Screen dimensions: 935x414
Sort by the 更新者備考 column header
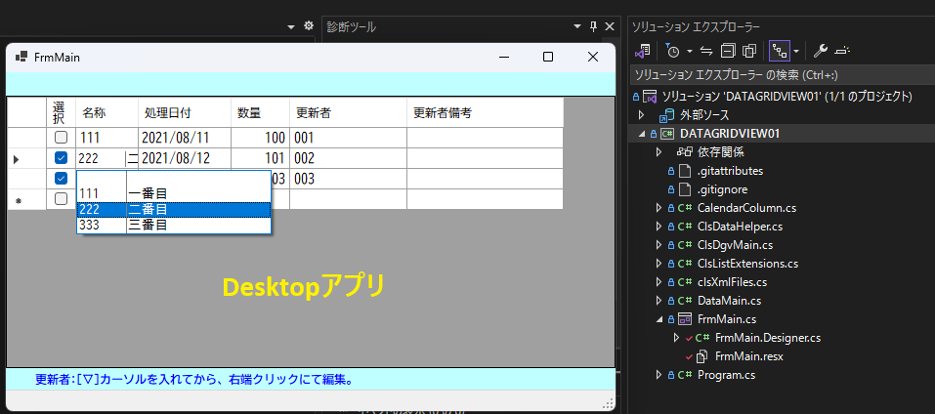pos(485,112)
